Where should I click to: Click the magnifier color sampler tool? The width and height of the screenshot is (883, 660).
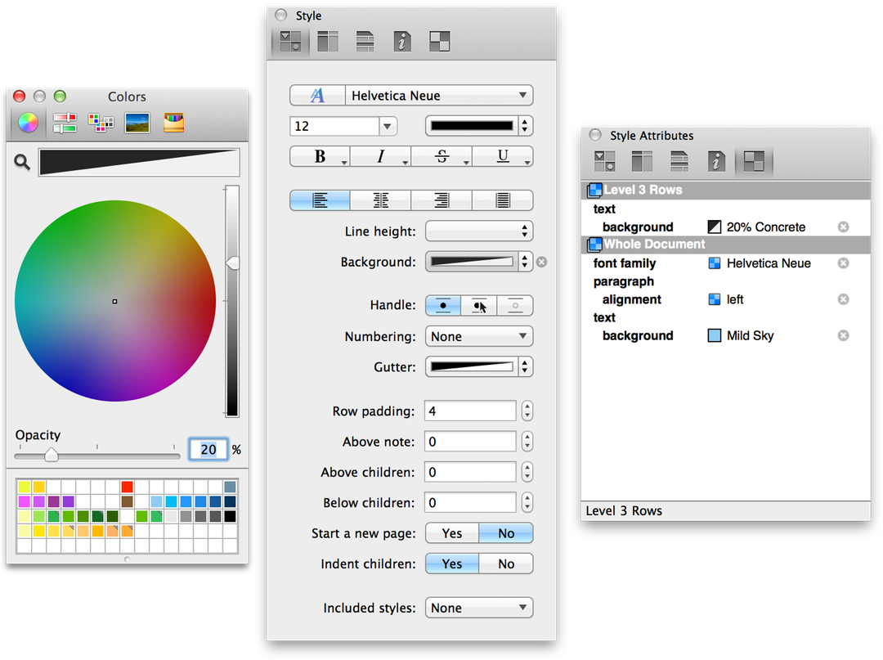tap(22, 162)
